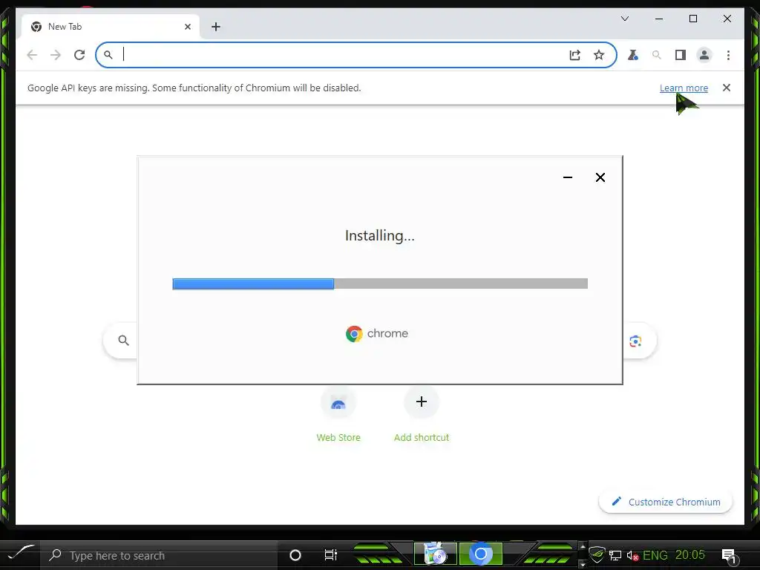Close the Chrome installer dialog

tap(600, 177)
